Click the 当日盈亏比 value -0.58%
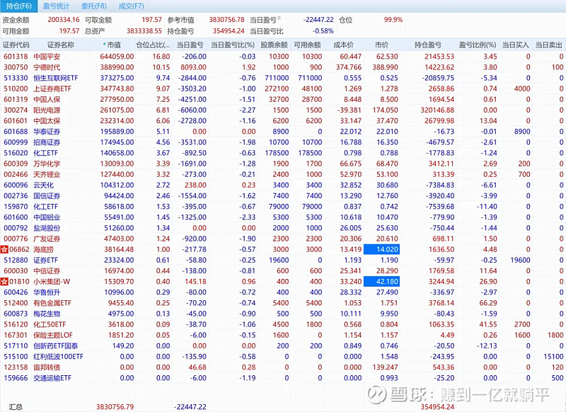The height and width of the screenshot is (412, 566). [323, 31]
